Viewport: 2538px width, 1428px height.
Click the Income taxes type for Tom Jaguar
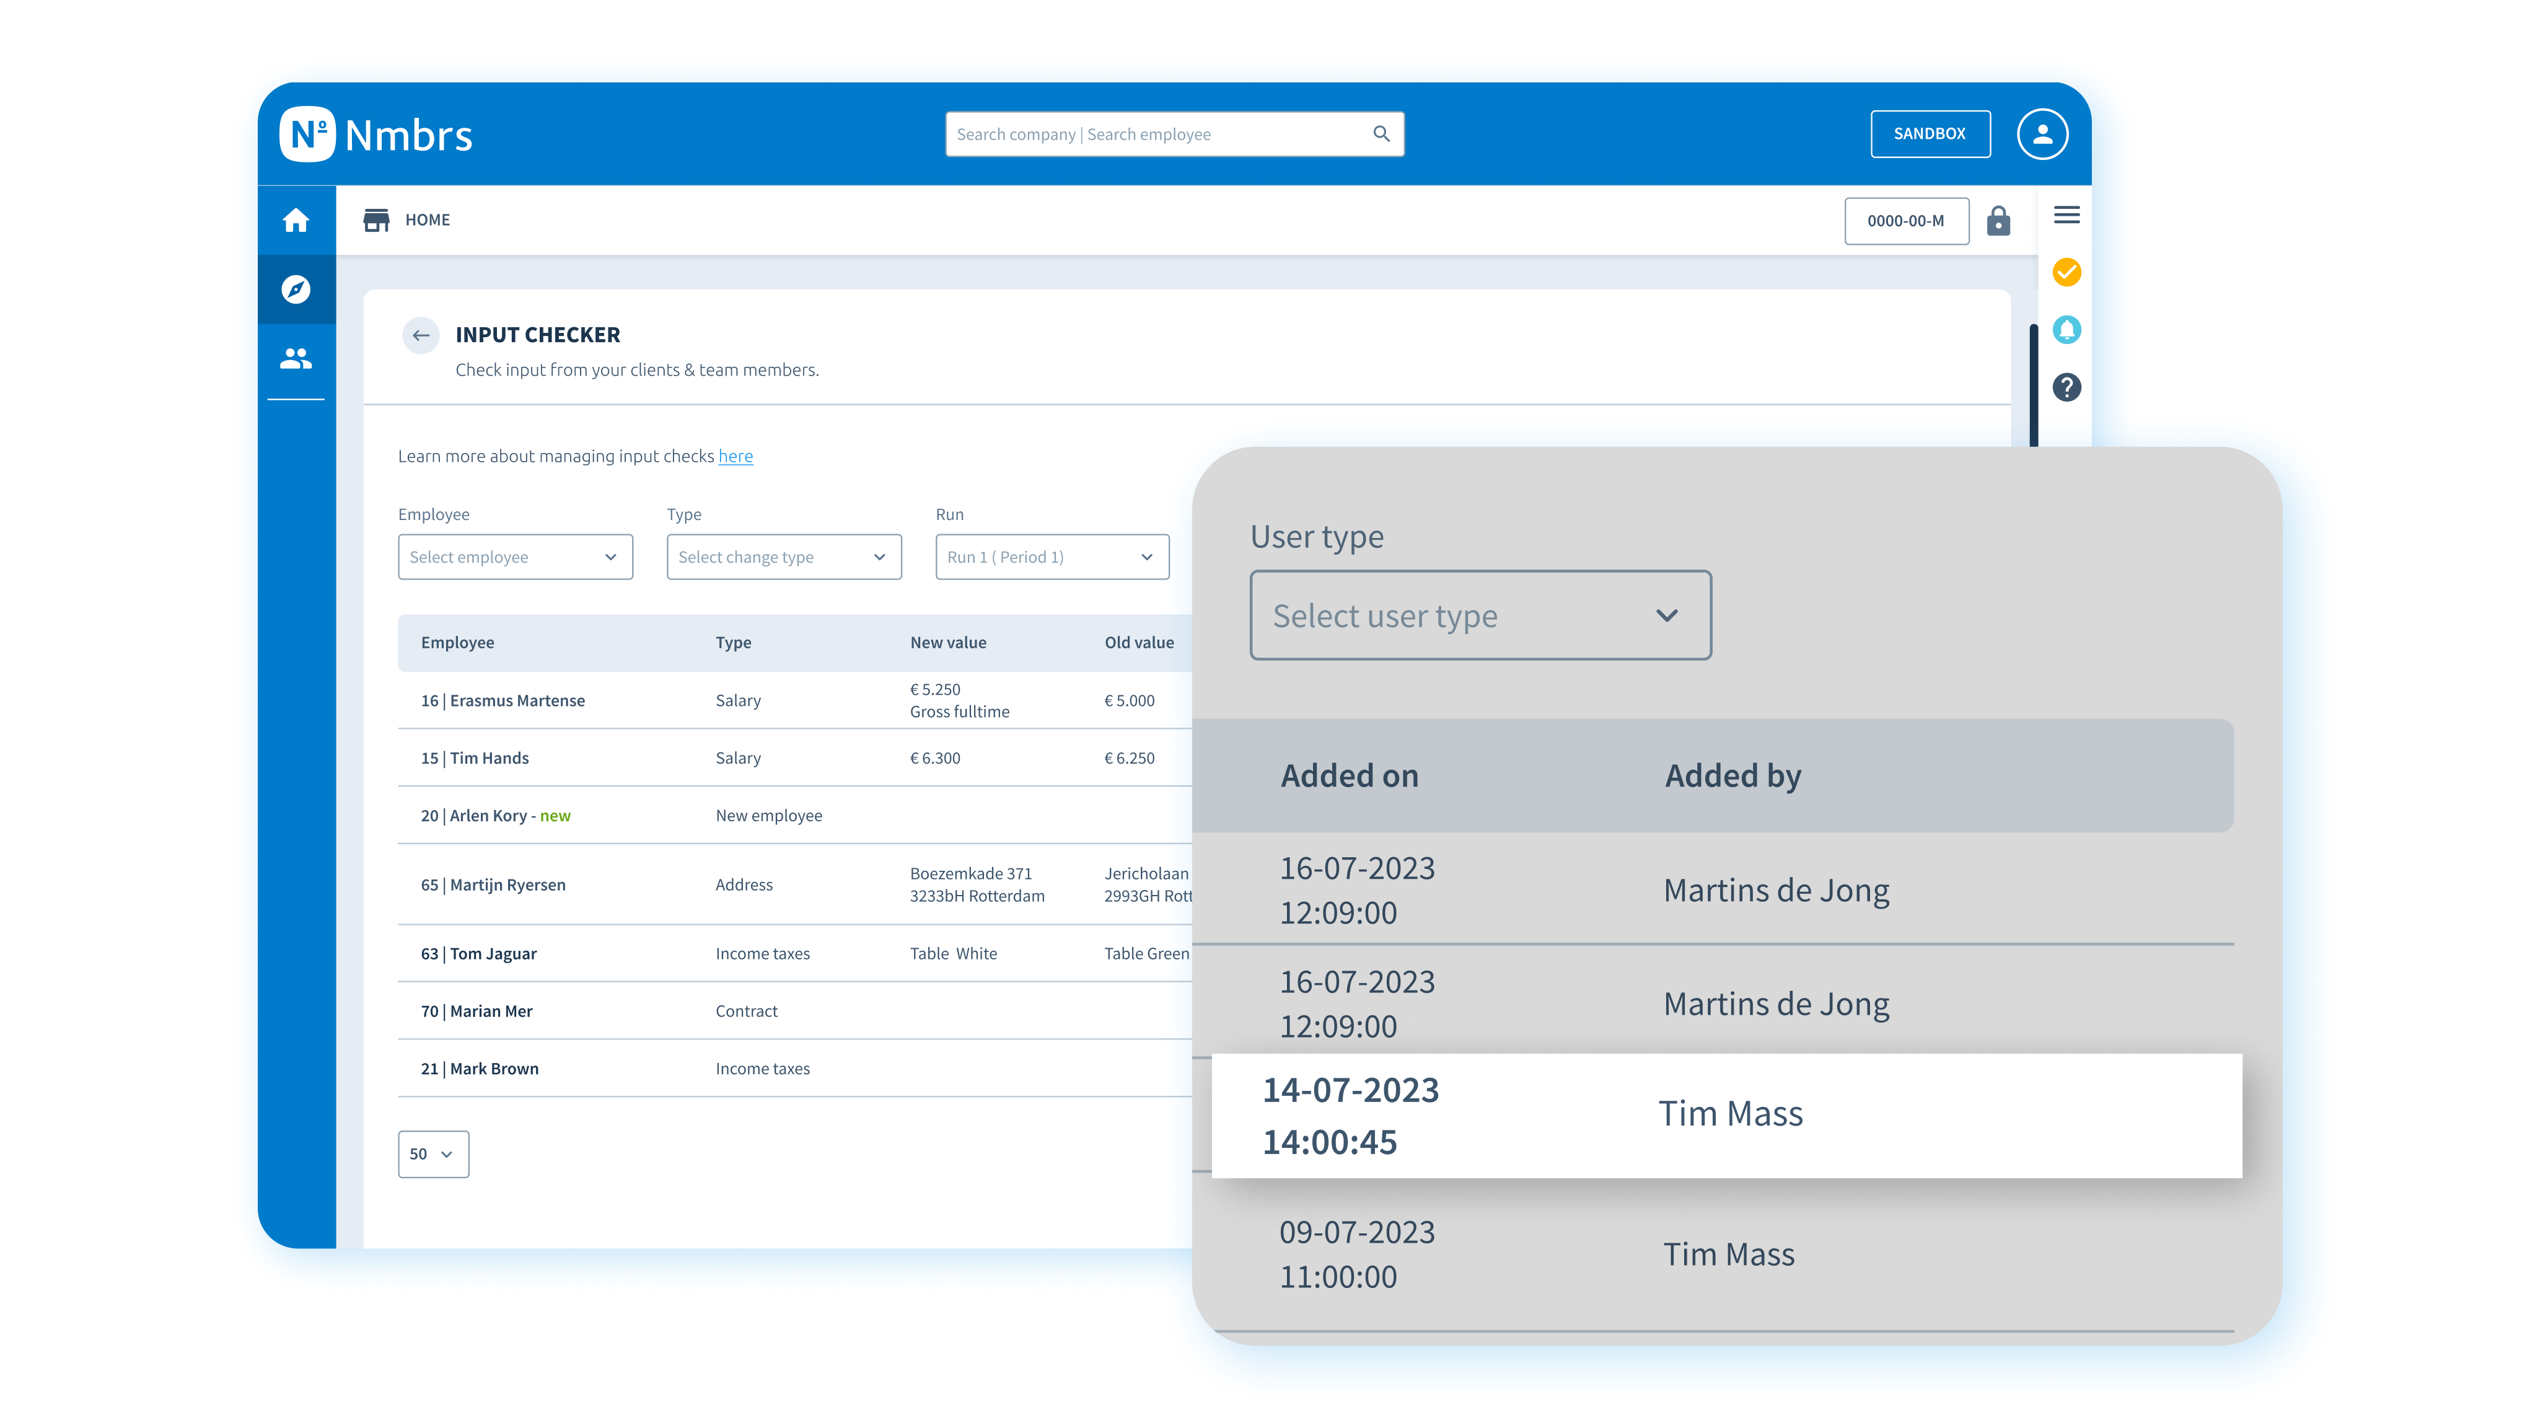point(762,954)
